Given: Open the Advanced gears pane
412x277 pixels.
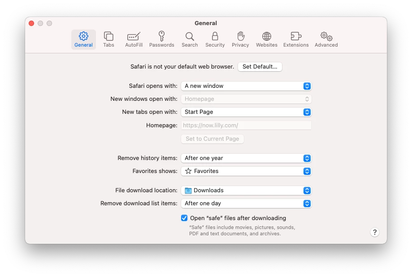Looking at the screenshot, I should coord(326,39).
